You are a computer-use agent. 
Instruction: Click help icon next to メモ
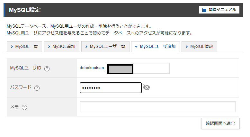pos(24,107)
